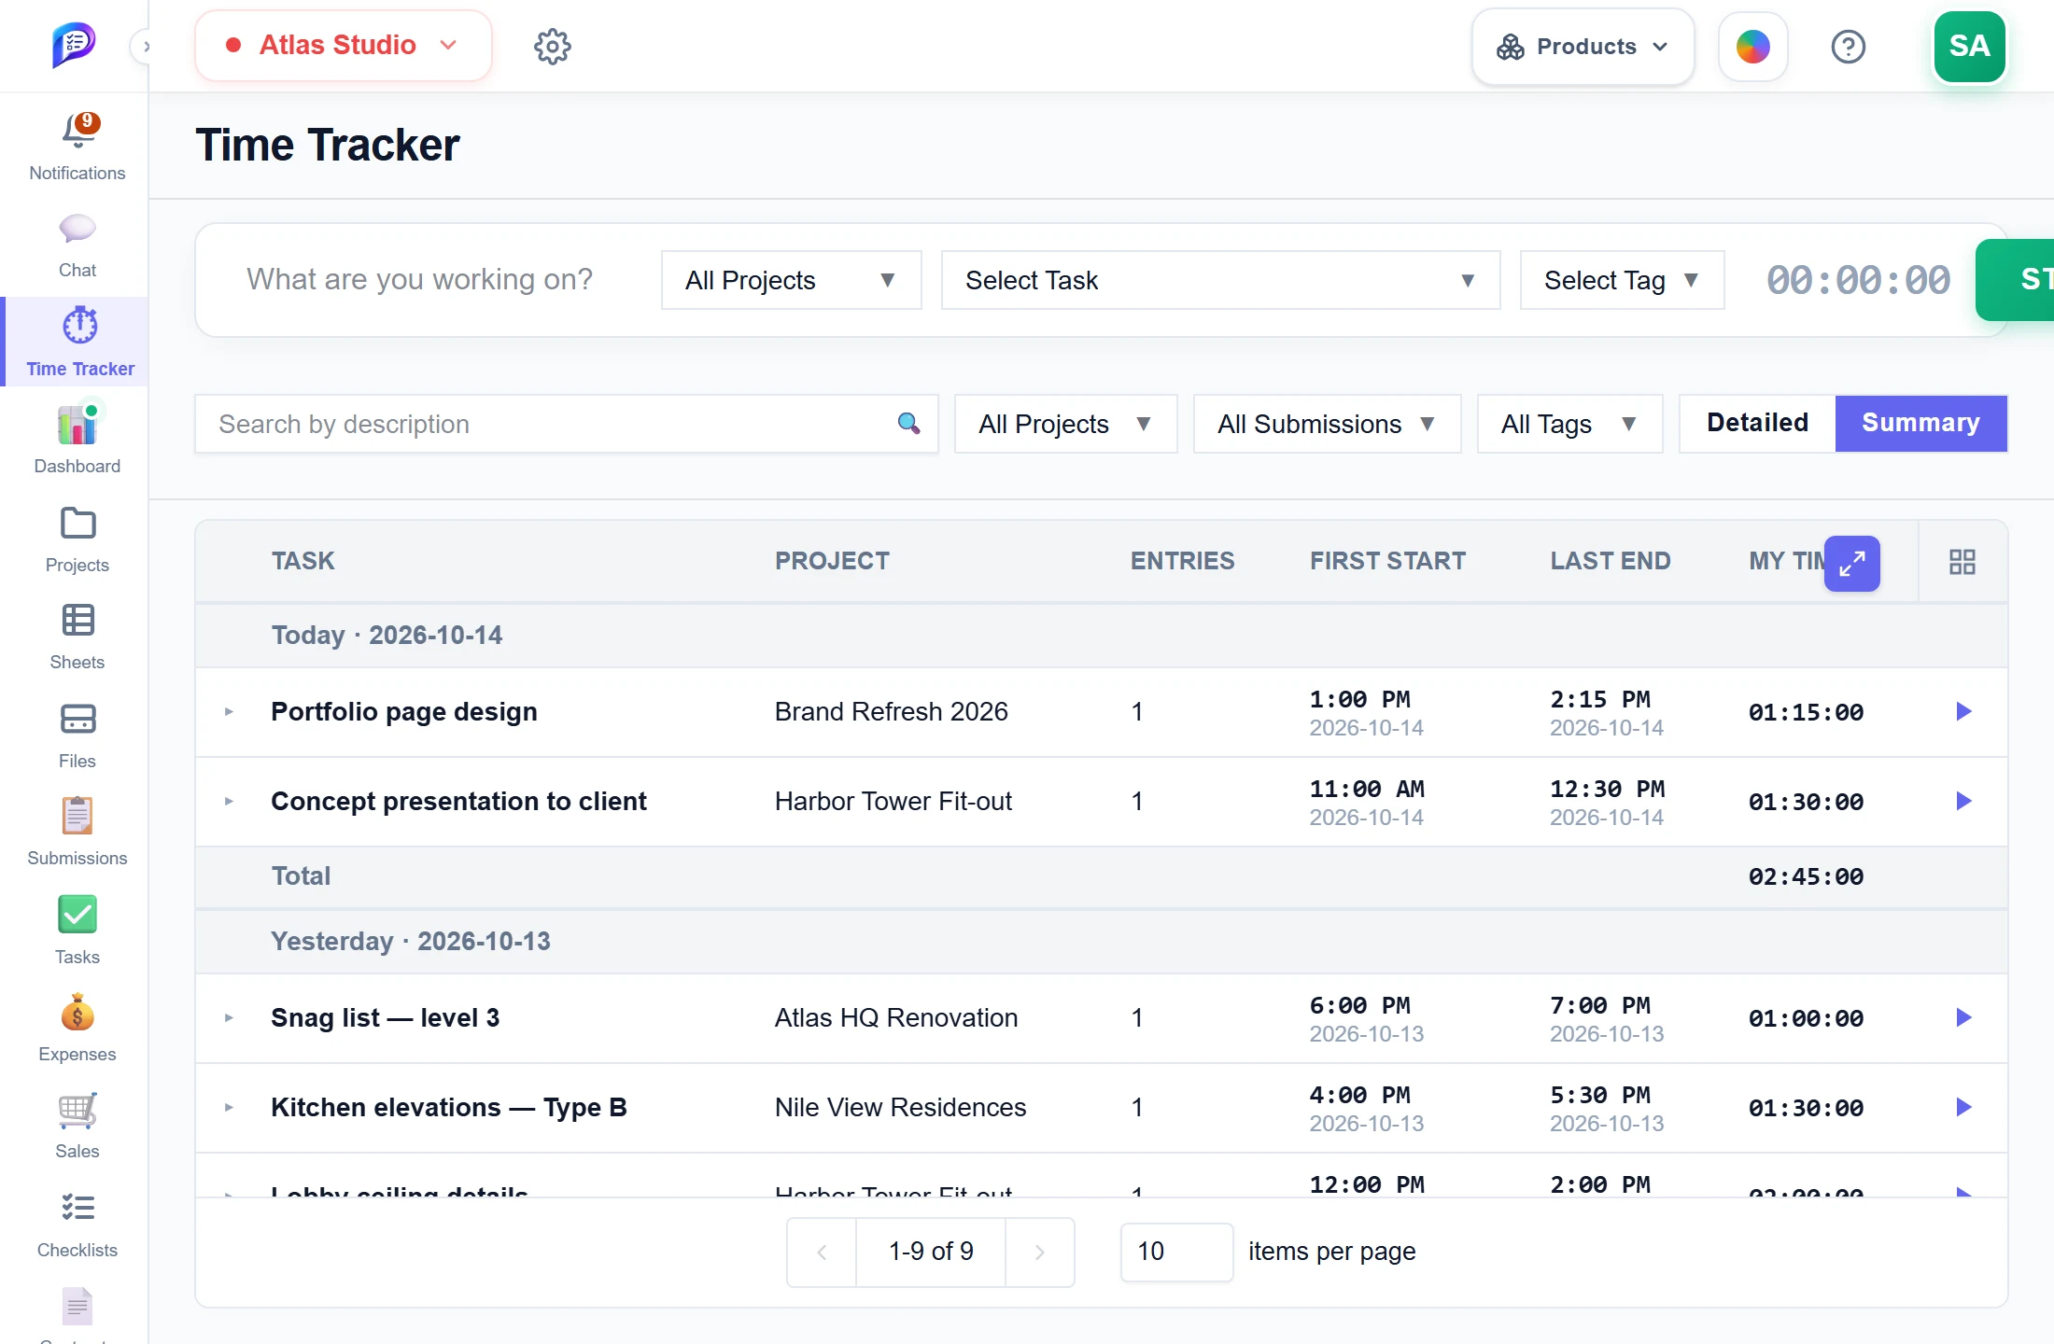The image size is (2054, 1344).
Task: Open the All Tags filter dropdown
Action: [1570, 424]
